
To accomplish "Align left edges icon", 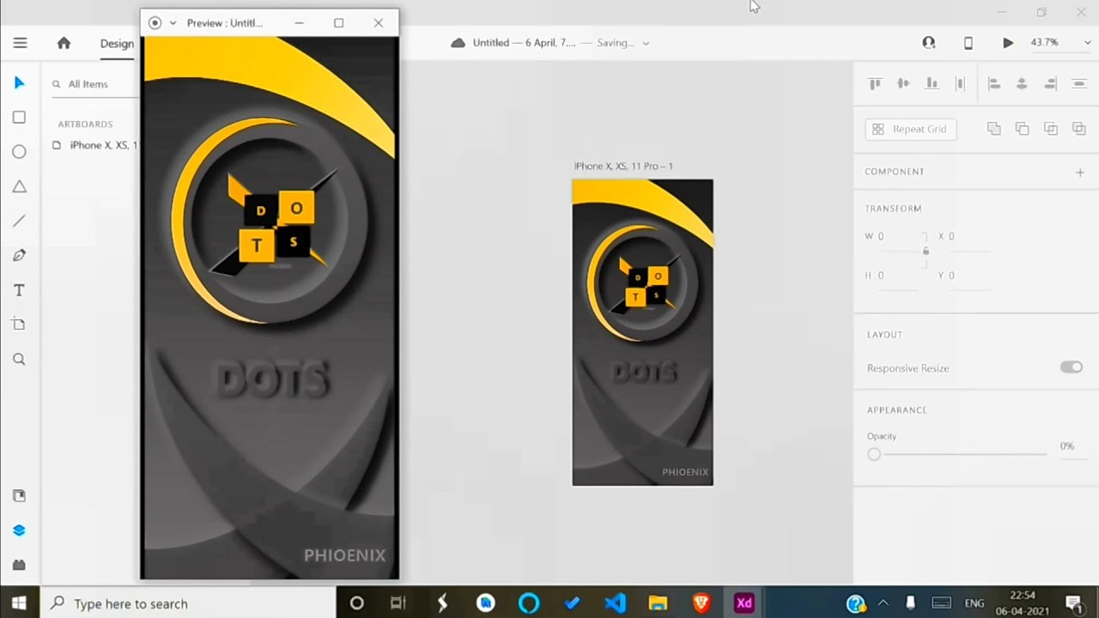I will tap(993, 83).
